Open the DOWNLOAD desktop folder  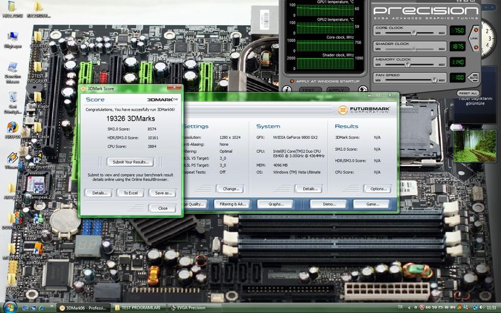pos(12,221)
